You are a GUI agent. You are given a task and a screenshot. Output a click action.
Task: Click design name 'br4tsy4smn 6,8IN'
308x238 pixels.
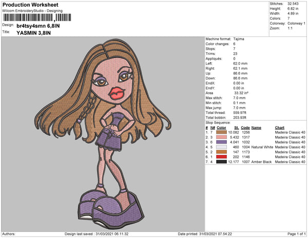(x=38, y=26)
